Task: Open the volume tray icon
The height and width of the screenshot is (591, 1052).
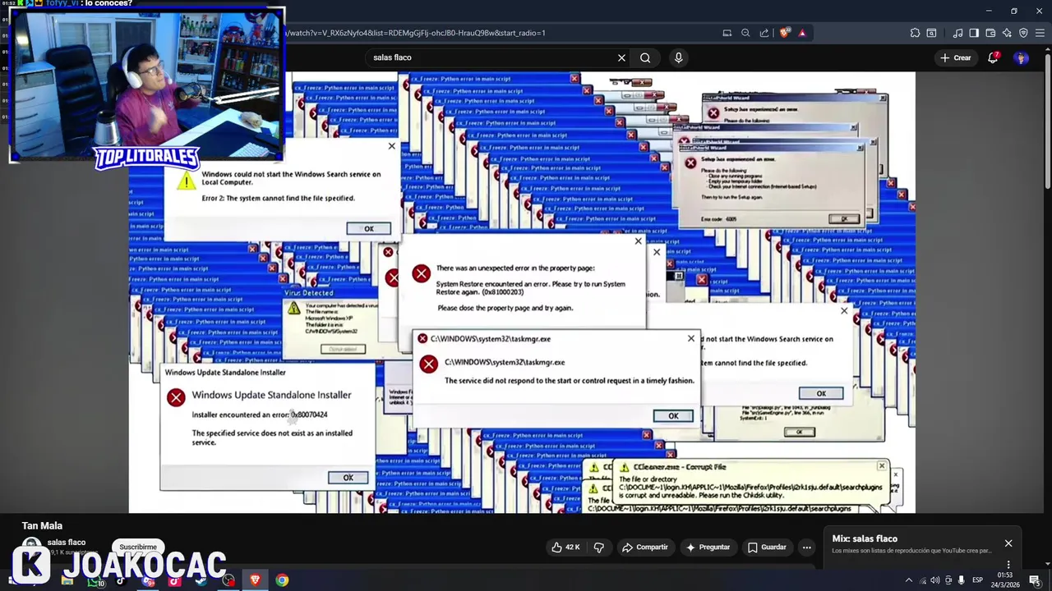Action: [935, 580]
